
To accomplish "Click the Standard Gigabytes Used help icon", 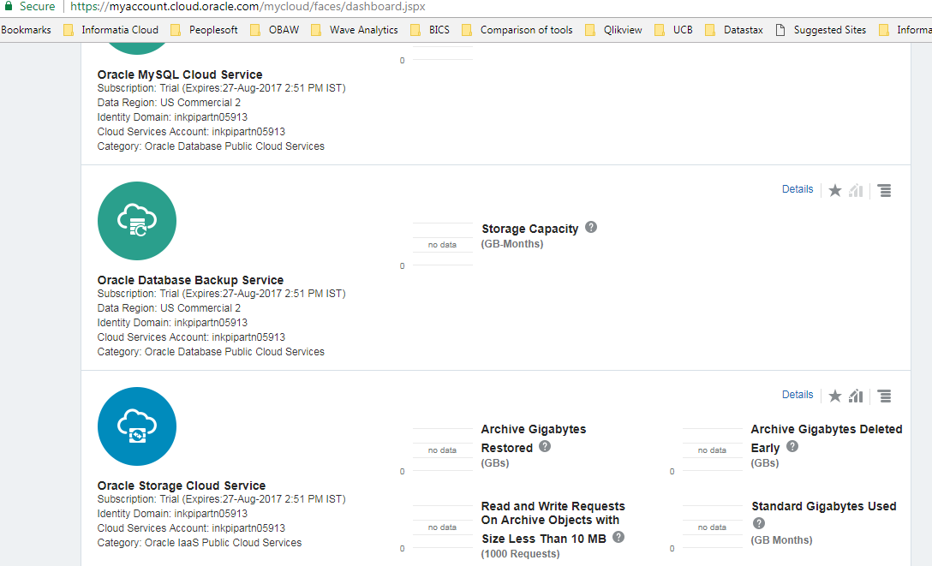I will click(759, 522).
